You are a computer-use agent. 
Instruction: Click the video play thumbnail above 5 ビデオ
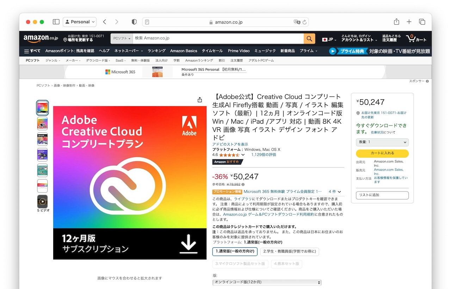click(42, 202)
